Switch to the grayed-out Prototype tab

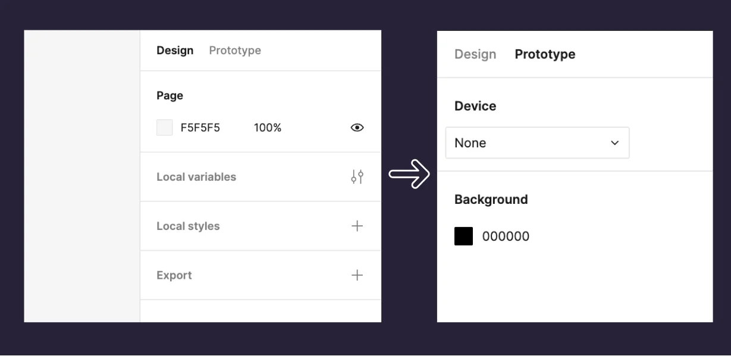coord(235,51)
